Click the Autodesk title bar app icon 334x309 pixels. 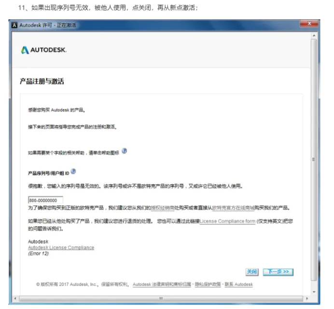(x=14, y=25)
